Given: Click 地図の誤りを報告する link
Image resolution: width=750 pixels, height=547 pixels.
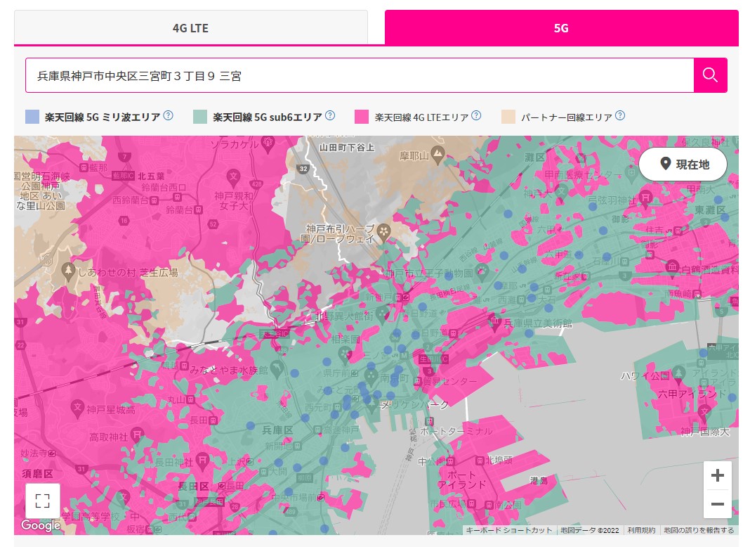Looking at the screenshot, I should pos(698,530).
